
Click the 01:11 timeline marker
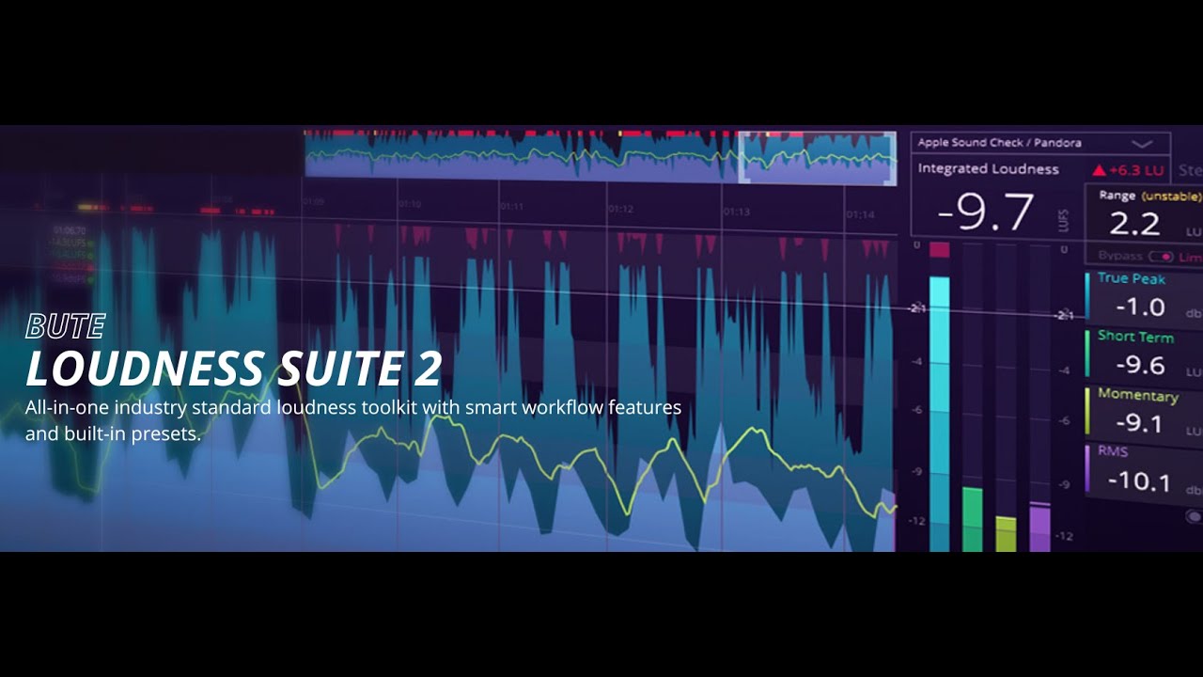pyautogui.click(x=511, y=206)
